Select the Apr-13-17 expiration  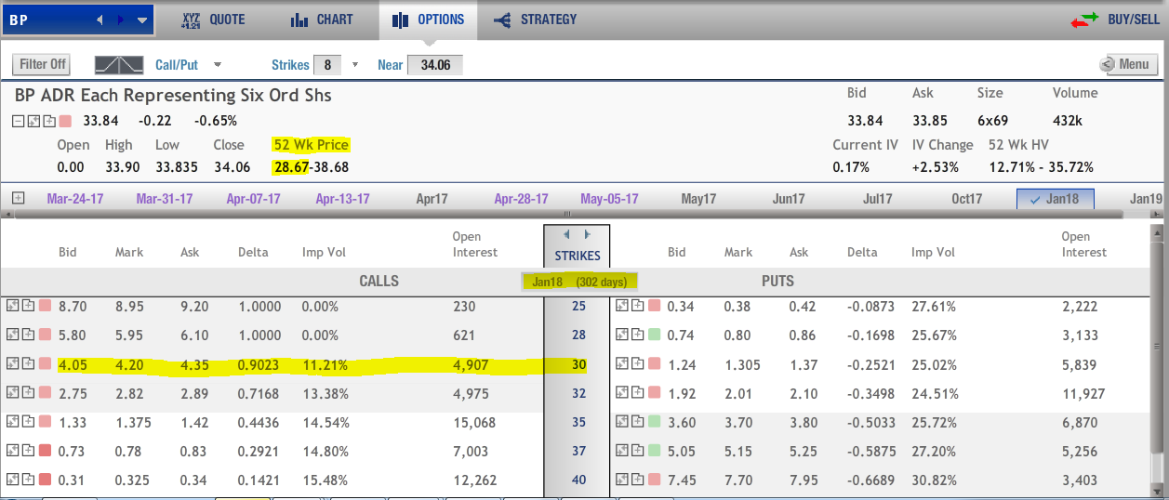pos(343,199)
